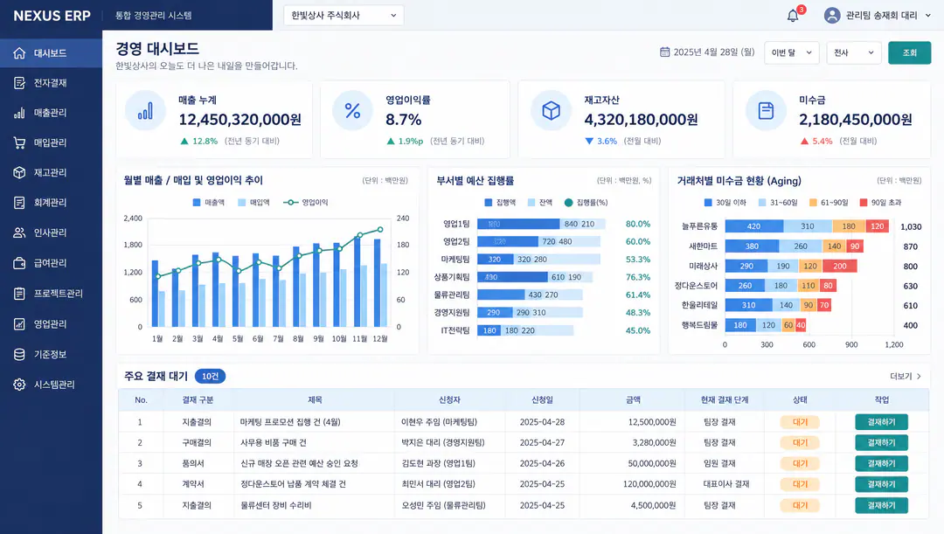Click the 대시보드 home icon

pyautogui.click(x=19, y=53)
